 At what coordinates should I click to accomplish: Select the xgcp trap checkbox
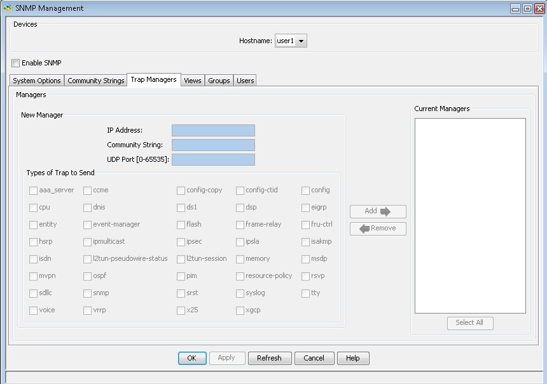click(240, 310)
